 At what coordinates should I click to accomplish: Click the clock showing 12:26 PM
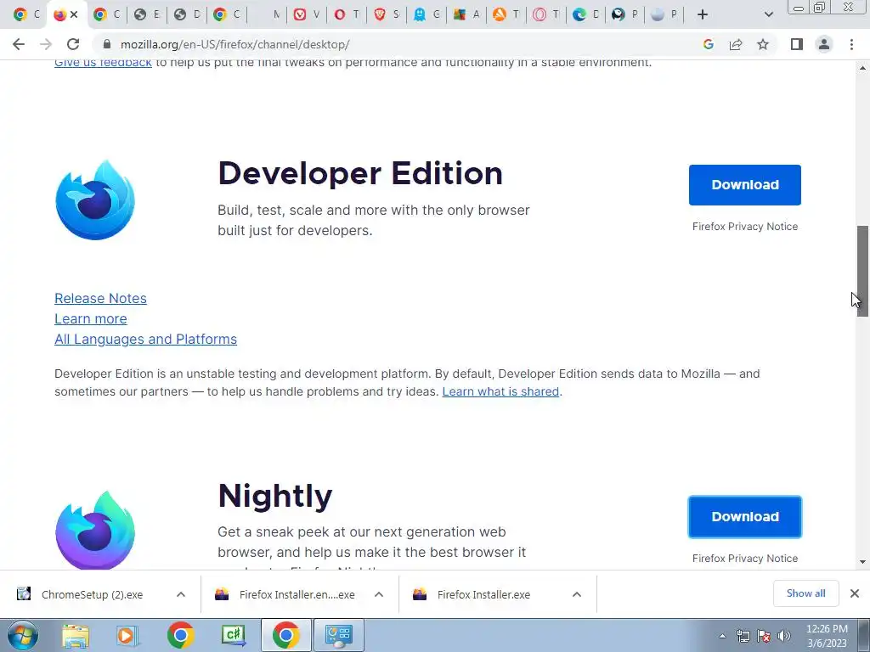(x=827, y=629)
